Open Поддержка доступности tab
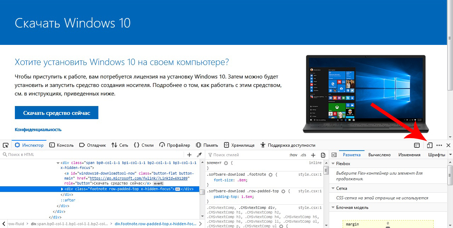453x228 pixels. 288,145
